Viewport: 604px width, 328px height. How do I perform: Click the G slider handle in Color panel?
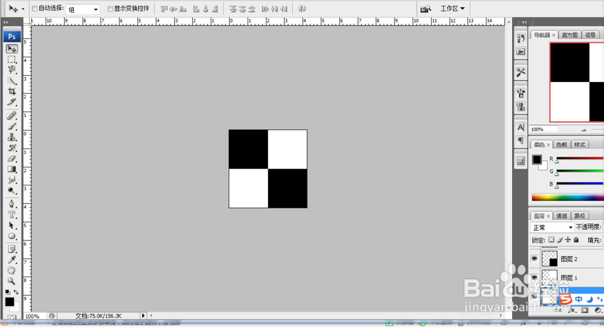(x=557, y=174)
